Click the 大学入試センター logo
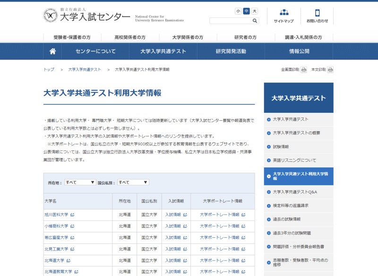This screenshot has height=276, width=378. point(87,17)
